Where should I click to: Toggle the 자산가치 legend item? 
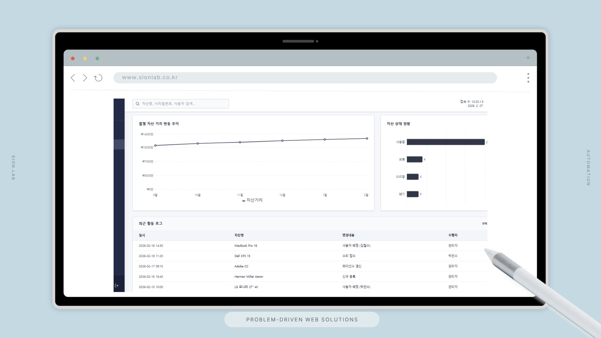252,200
